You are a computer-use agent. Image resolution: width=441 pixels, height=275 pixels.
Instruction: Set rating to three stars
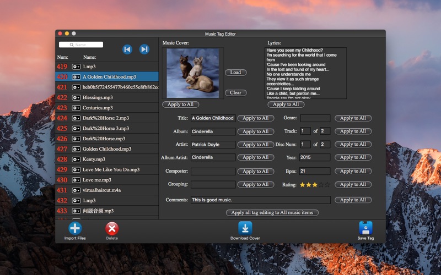[315, 185]
